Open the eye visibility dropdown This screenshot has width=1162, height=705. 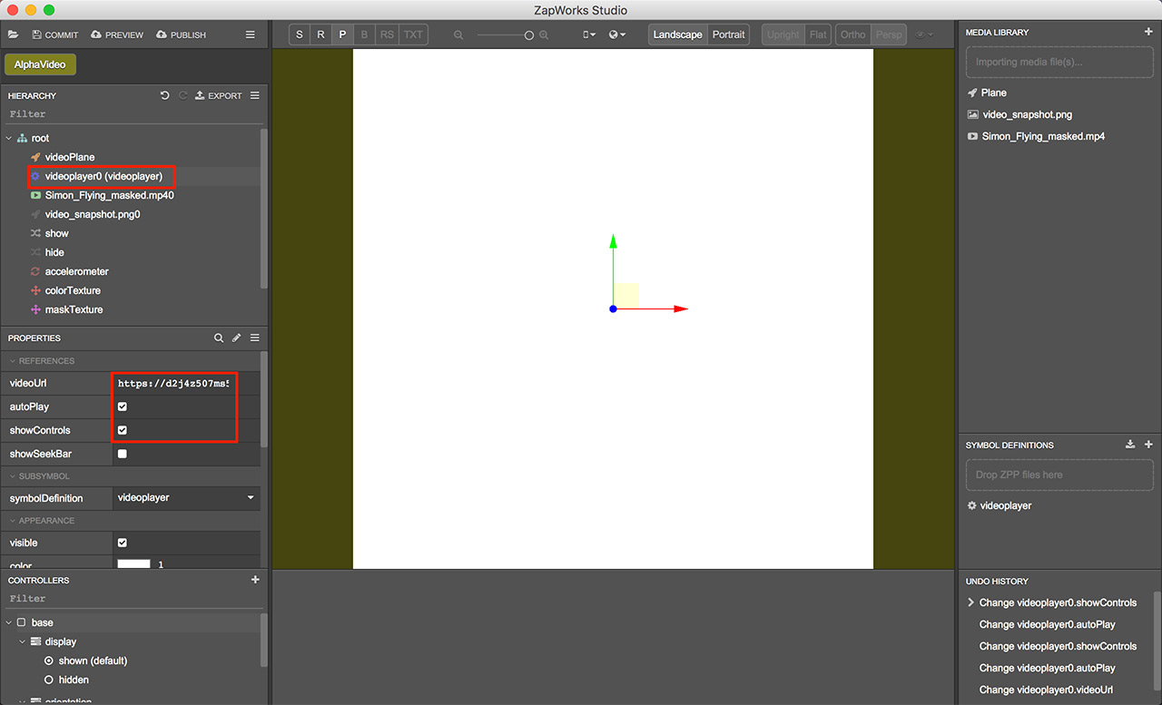[x=924, y=34]
